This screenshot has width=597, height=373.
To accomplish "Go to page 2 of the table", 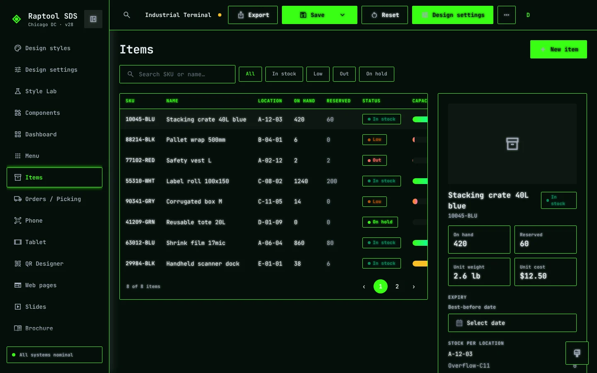I will click(x=397, y=286).
